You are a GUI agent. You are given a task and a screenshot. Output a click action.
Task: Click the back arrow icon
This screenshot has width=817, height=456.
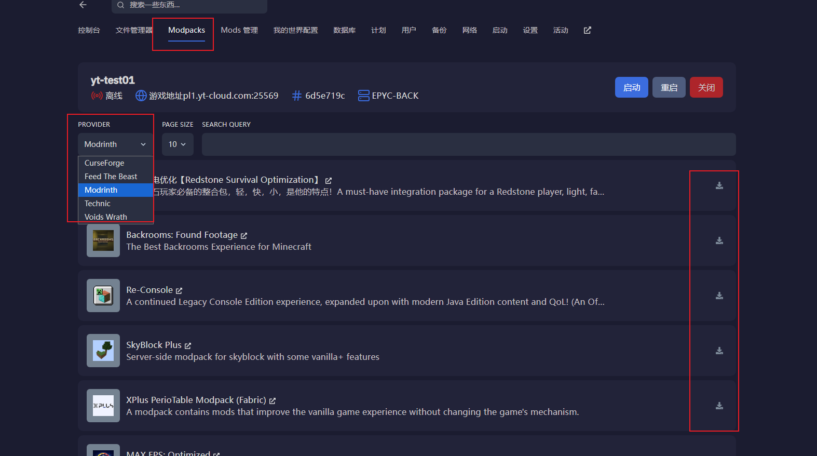[83, 5]
